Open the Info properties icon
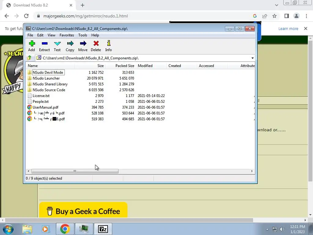Screen dimensions: 313x235 tap(109, 46)
